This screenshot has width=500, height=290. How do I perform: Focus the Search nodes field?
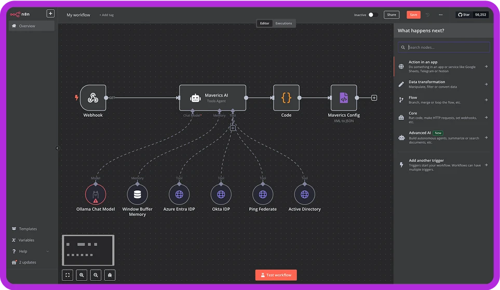pyautogui.click(x=443, y=47)
